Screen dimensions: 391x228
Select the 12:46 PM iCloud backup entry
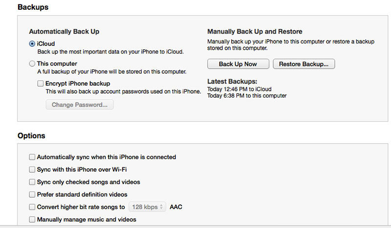coord(239,89)
